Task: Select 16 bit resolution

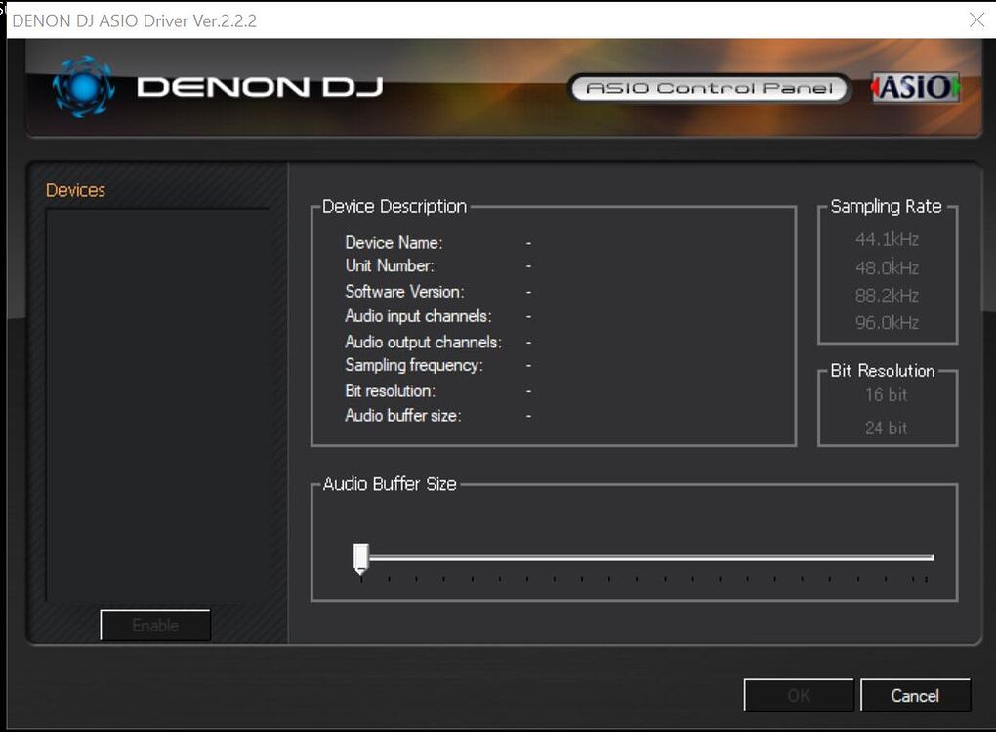Action: pos(886,395)
